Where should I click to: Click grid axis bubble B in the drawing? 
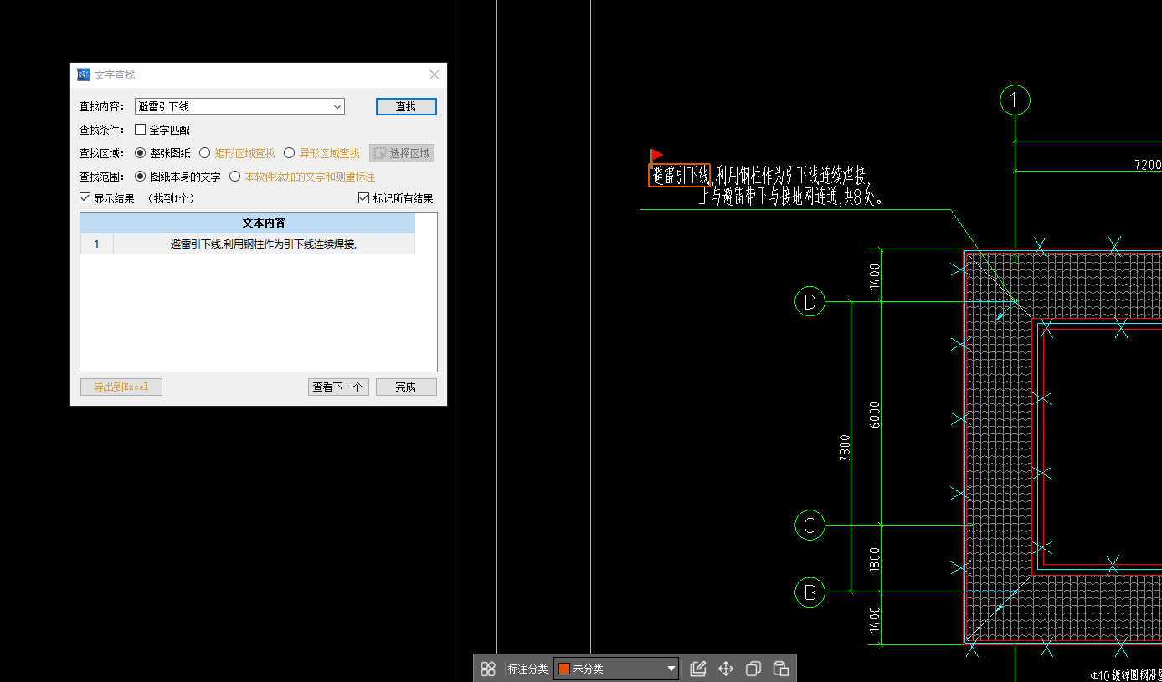tap(810, 592)
